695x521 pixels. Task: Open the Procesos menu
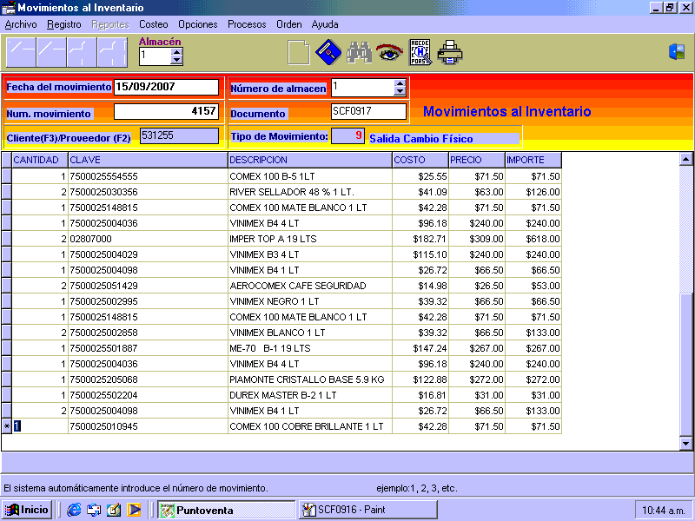pos(247,24)
